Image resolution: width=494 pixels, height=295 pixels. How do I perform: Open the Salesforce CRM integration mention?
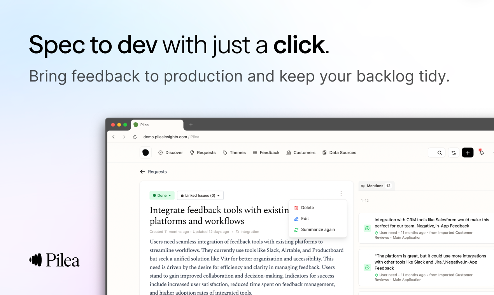pyautogui.click(x=426, y=228)
